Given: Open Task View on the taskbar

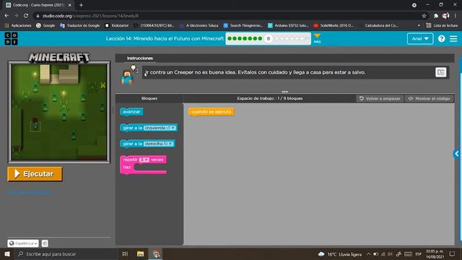Looking at the screenshot, I should pos(125,253).
